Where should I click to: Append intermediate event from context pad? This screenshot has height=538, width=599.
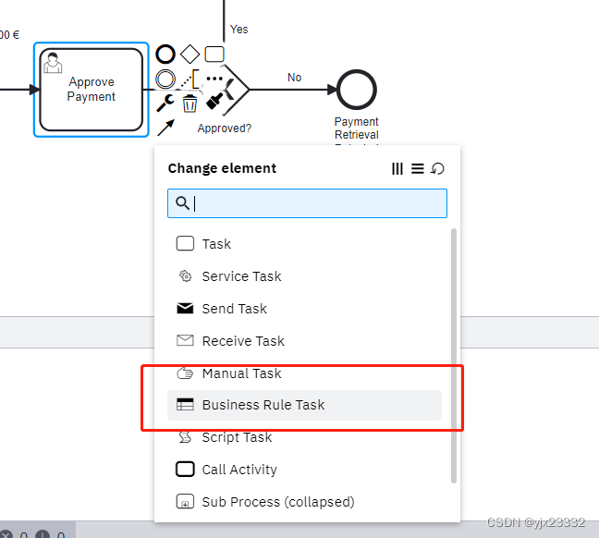pos(166,79)
